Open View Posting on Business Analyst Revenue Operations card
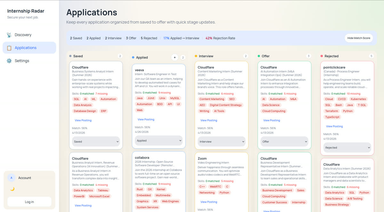 coord(83,206)
